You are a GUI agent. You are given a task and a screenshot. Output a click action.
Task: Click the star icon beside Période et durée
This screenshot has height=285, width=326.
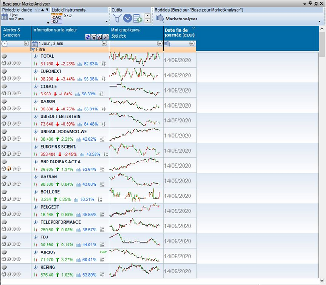point(37,10)
